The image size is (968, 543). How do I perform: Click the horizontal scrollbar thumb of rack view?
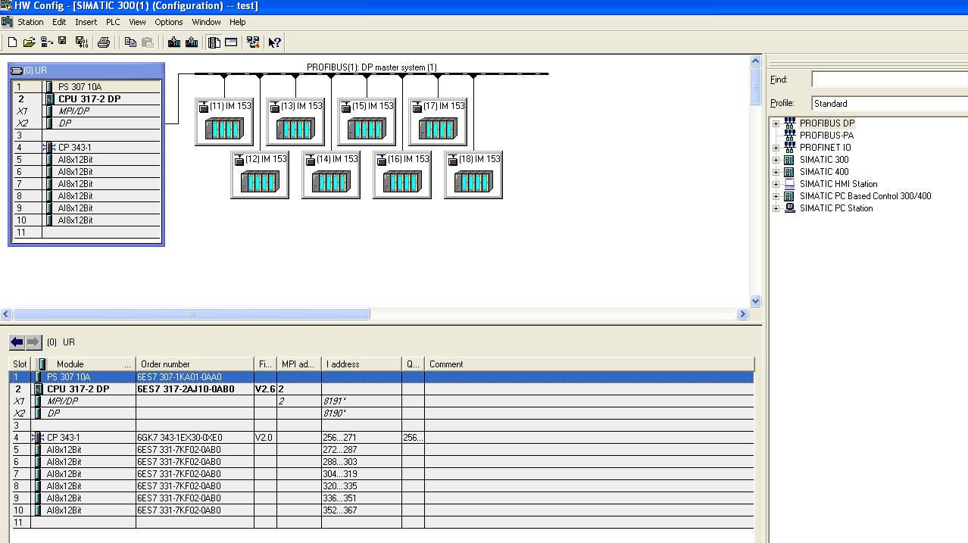tap(192, 314)
